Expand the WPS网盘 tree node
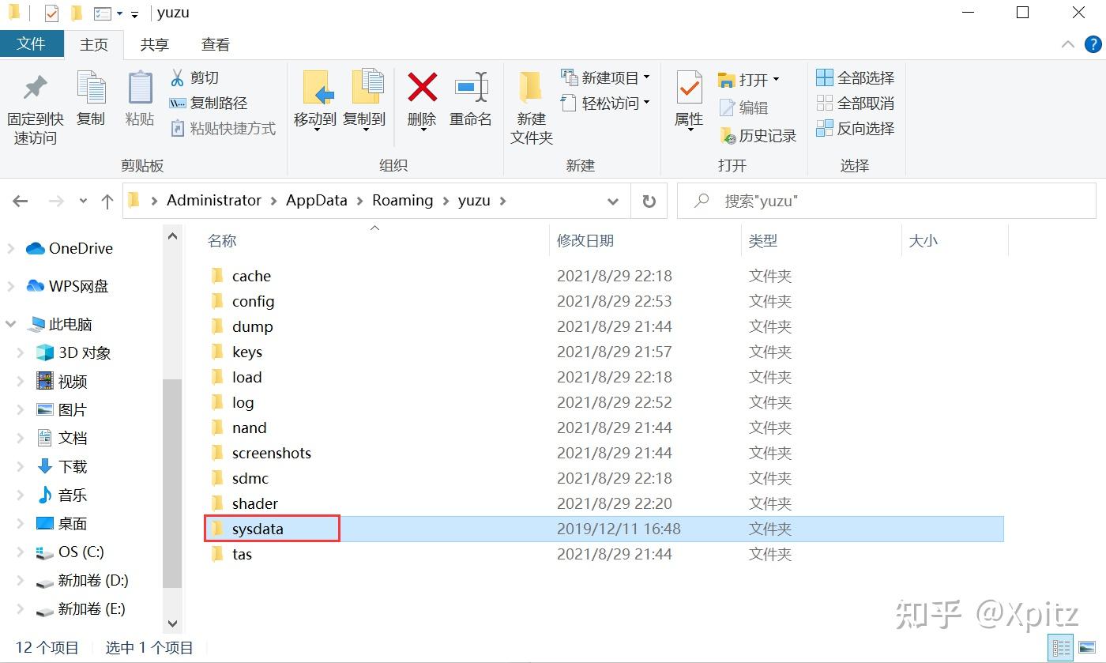The image size is (1106, 663). 10,286
